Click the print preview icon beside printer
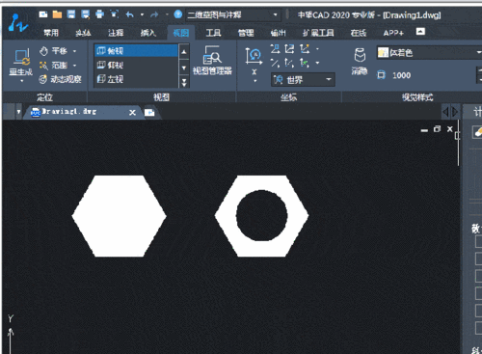The image size is (482, 354). pyautogui.click(x=115, y=14)
